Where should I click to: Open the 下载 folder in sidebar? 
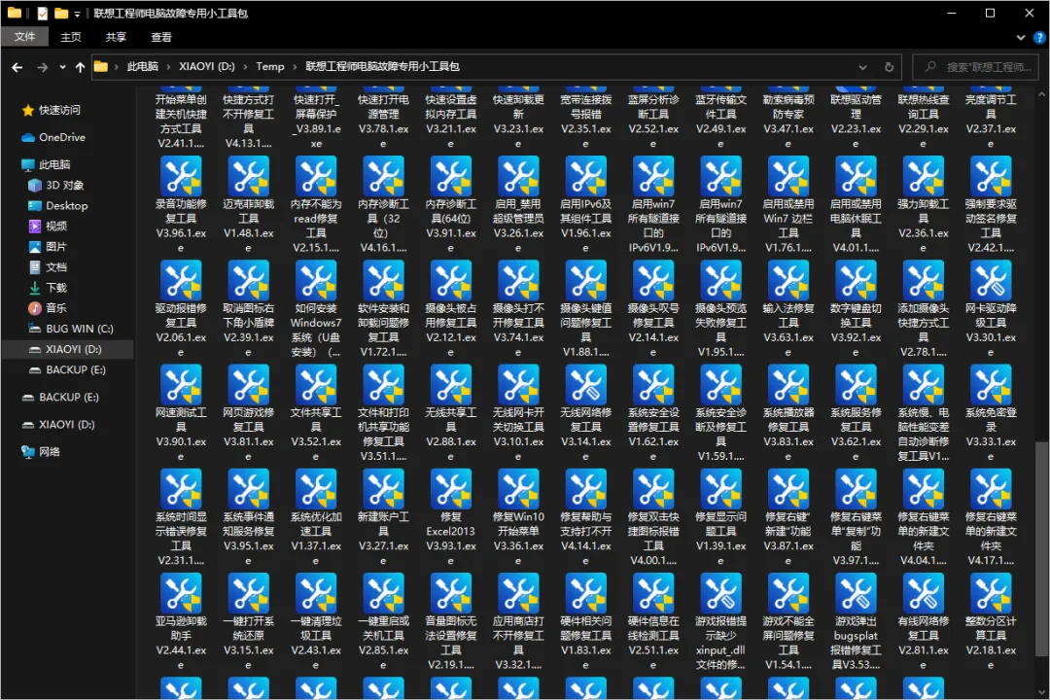[x=56, y=288]
